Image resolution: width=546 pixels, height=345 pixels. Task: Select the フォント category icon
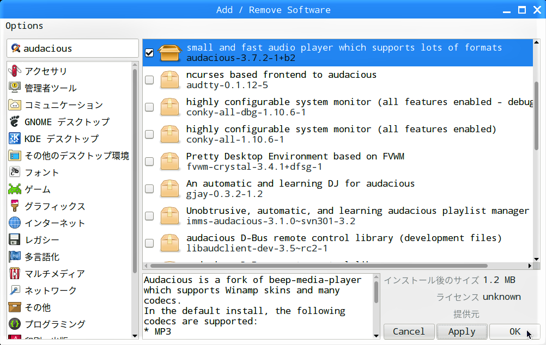pos(15,172)
